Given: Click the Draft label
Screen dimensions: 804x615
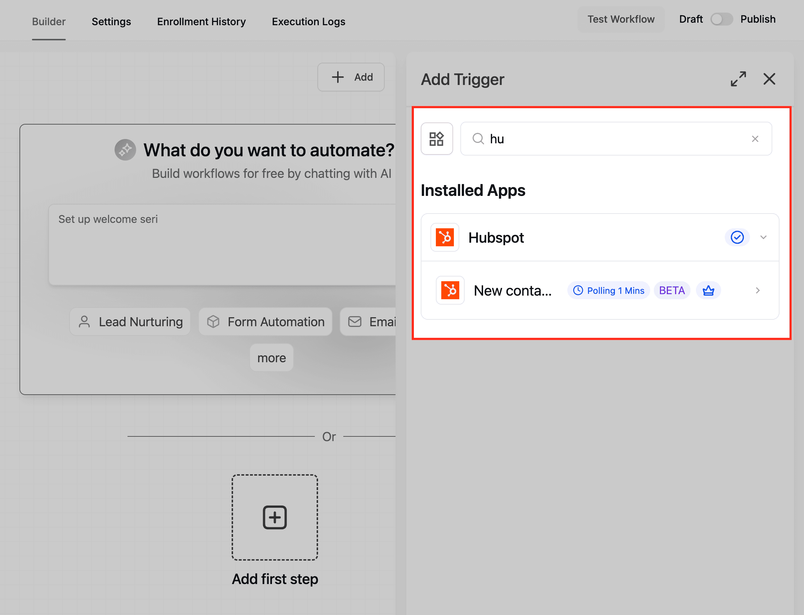Looking at the screenshot, I should (691, 19).
